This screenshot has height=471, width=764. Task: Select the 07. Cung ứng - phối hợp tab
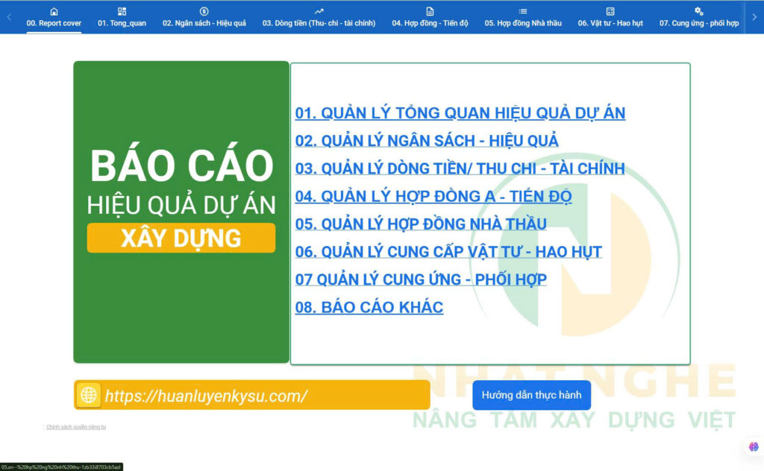(x=698, y=17)
